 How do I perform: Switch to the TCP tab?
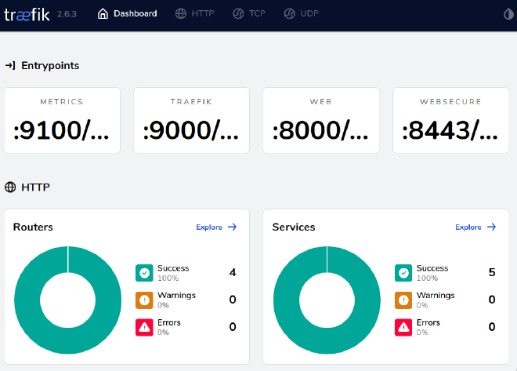click(249, 13)
